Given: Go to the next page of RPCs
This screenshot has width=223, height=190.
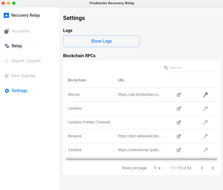Looking at the screenshot, I should pyautogui.click(x=213, y=168).
